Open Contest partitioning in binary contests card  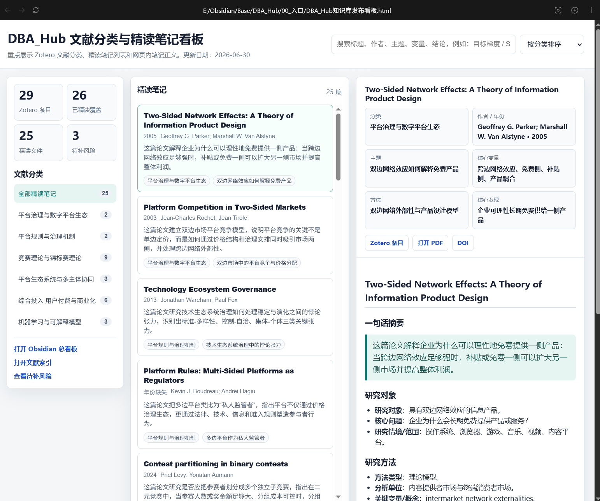[x=235, y=477]
